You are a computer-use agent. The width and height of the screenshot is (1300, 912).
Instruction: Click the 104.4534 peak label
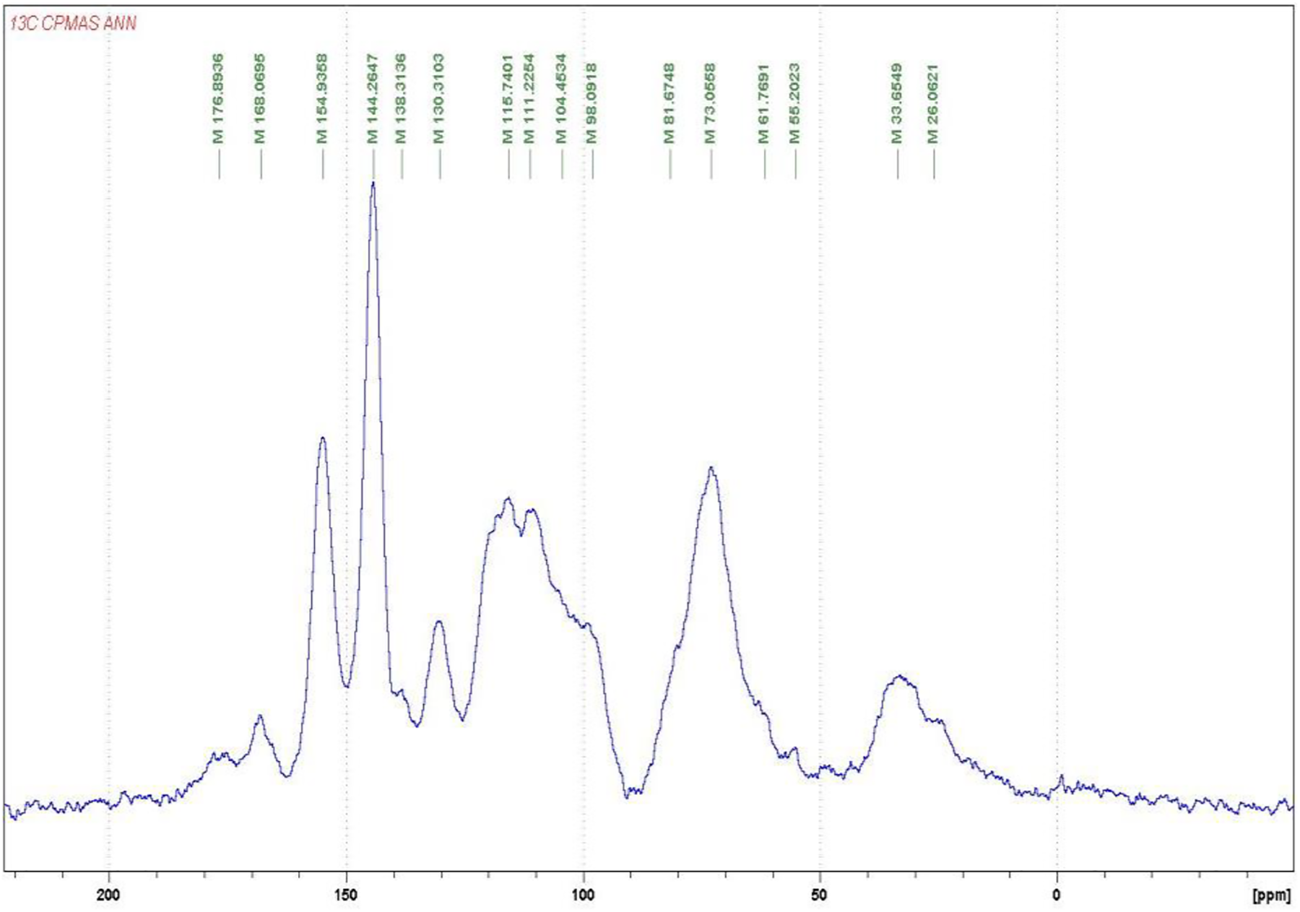(561, 99)
